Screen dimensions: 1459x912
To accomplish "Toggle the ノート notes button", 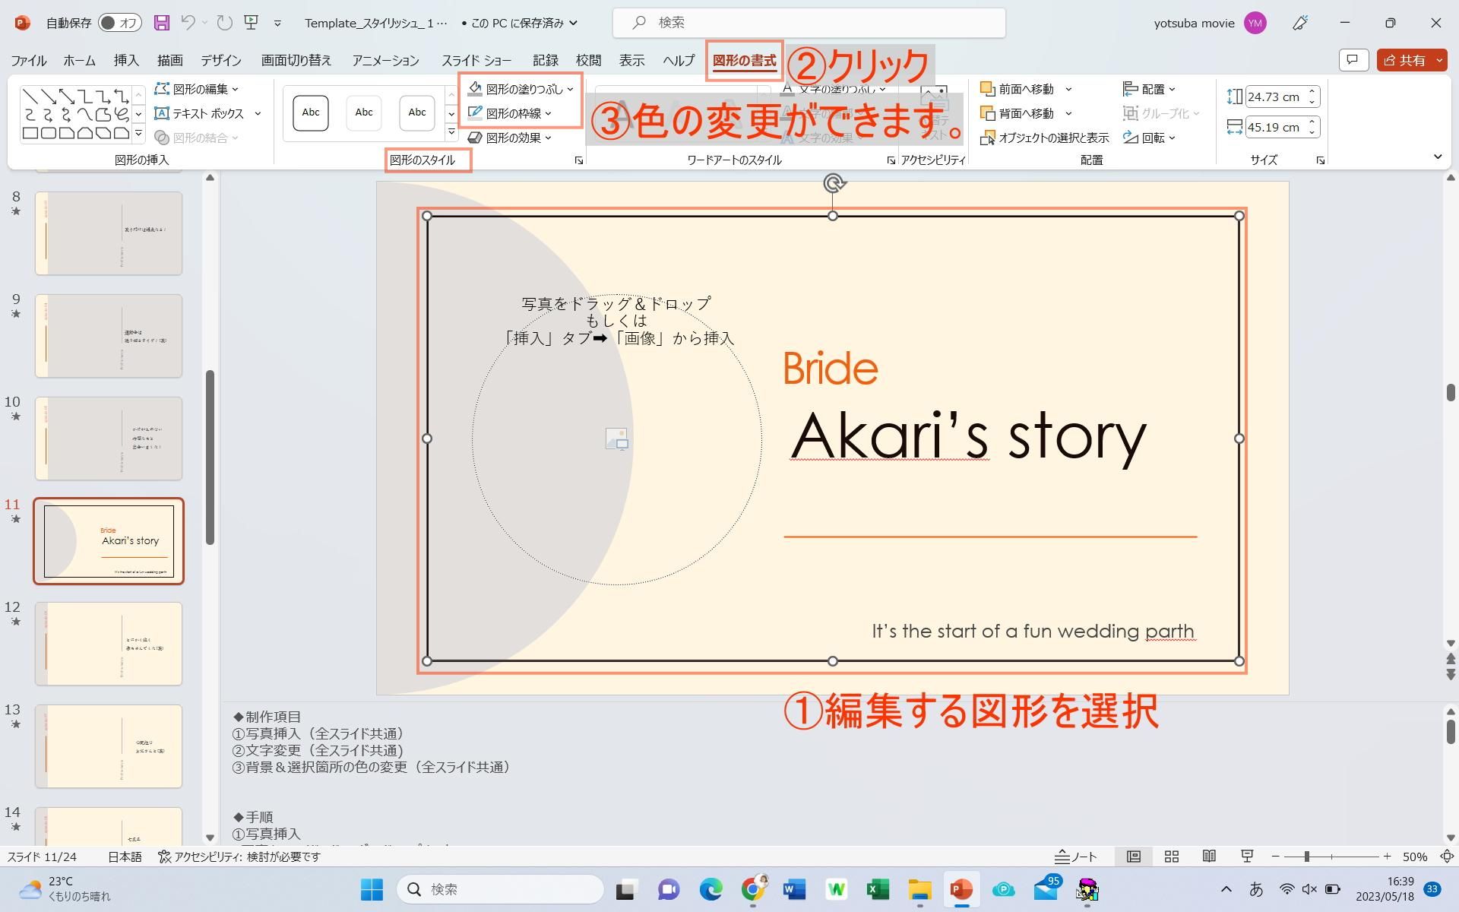I will coord(1076,857).
